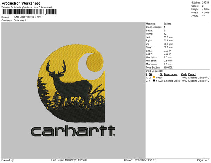Click 'Last Saved: 16/09/2025 18.25.02' footer
This screenshot has height=163, width=211.
[69, 160]
